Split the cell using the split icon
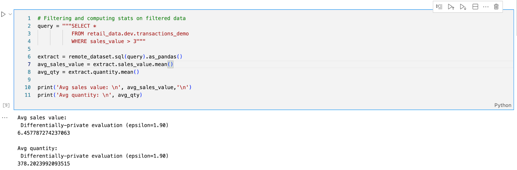 475,7
